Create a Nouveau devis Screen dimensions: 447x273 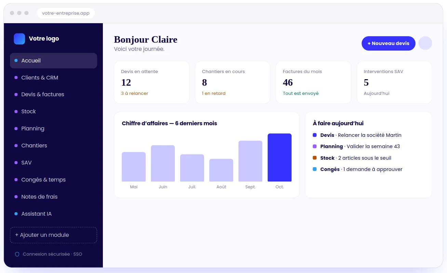389,43
